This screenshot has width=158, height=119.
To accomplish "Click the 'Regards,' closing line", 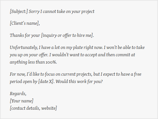I will coord(18,94).
